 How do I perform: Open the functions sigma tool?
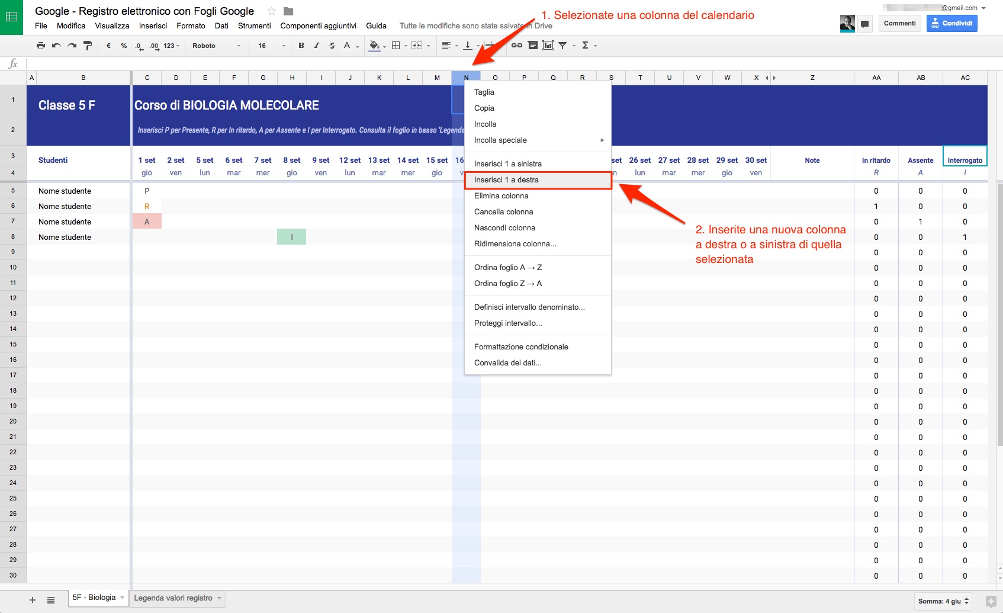585,46
